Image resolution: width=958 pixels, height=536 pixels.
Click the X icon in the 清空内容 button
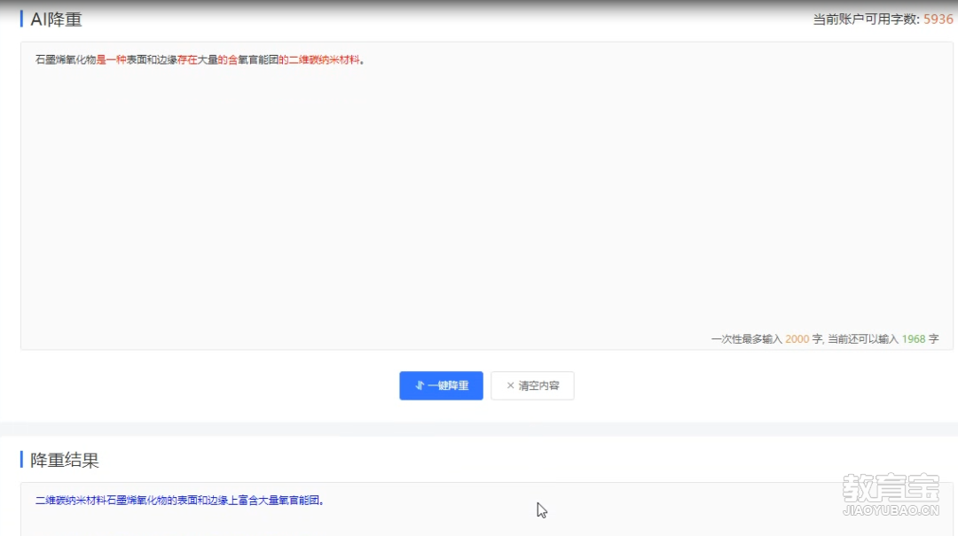(x=510, y=385)
